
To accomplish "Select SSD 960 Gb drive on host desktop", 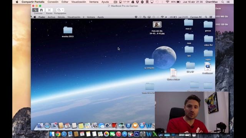I will (x=221, y=16).
